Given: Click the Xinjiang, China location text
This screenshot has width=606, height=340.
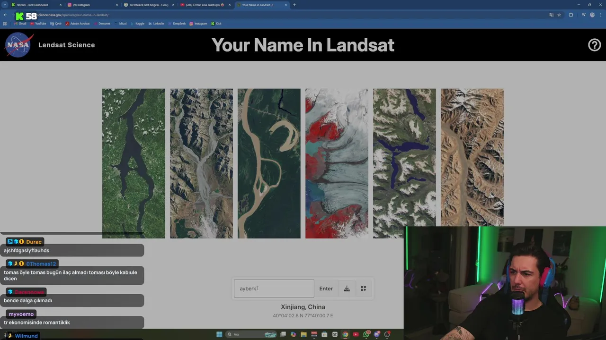Looking at the screenshot, I should click(x=303, y=307).
